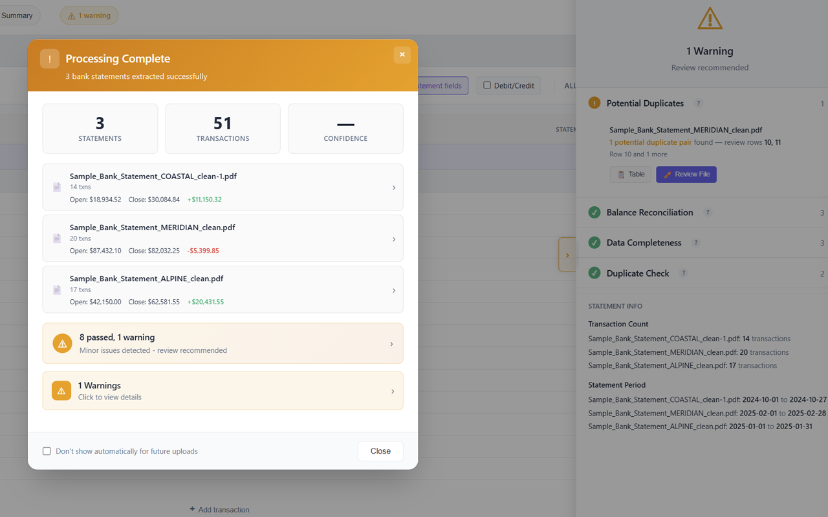Click the statement fields button
Screen dimensions: 828x517
(x=443, y=85)
